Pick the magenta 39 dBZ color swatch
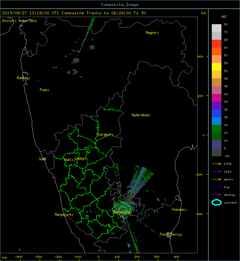Screen dimensions: 240x261 [x=216, y=98]
